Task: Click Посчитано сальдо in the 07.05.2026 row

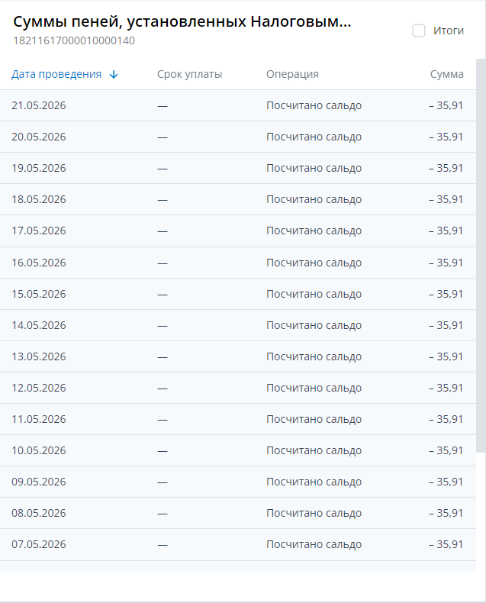Action: click(x=314, y=544)
